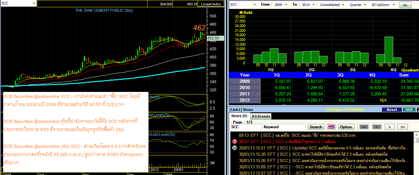
Task: Click the Linear(Auto) scale selector
Action: pos(211,4)
